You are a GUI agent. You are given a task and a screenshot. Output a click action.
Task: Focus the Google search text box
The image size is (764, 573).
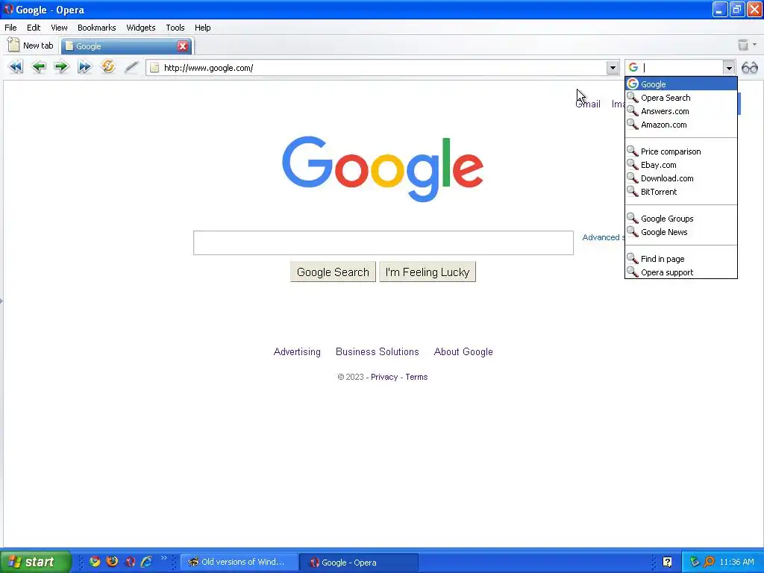pyautogui.click(x=383, y=242)
